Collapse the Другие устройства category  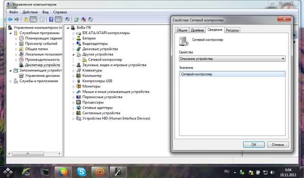pos(74,55)
